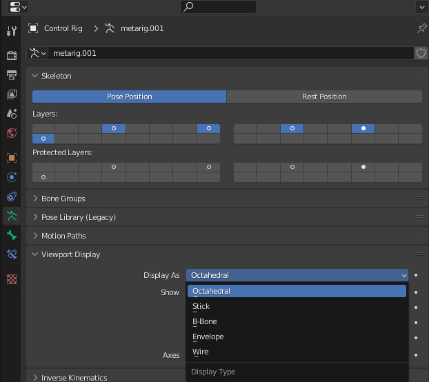Image resolution: width=429 pixels, height=382 pixels.
Task: Grab the Motion Paths panel drag handle
Action: [x=420, y=235]
